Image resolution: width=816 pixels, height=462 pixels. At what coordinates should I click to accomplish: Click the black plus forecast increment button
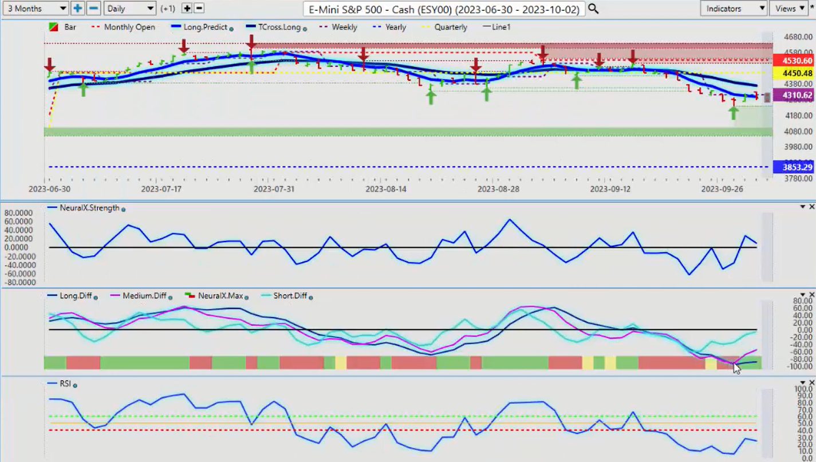pyautogui.click(x=187, y=9)
